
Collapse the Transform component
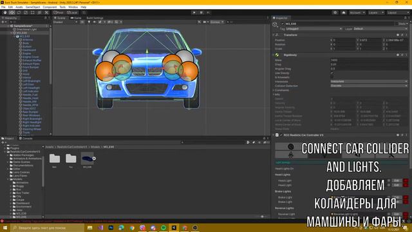(273, 35)
